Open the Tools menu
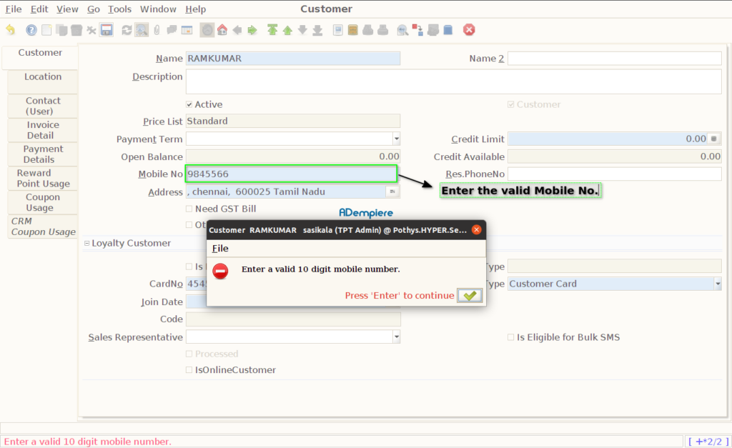 coord(119,9)
